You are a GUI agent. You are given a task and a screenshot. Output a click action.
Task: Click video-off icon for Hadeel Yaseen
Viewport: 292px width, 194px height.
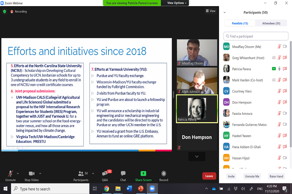[x=285, y=136]
